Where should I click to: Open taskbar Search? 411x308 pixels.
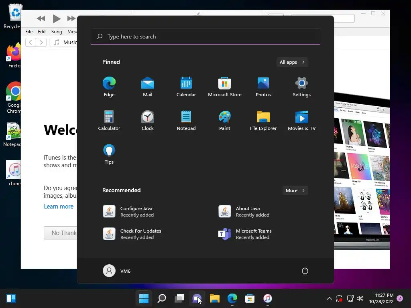162,298
